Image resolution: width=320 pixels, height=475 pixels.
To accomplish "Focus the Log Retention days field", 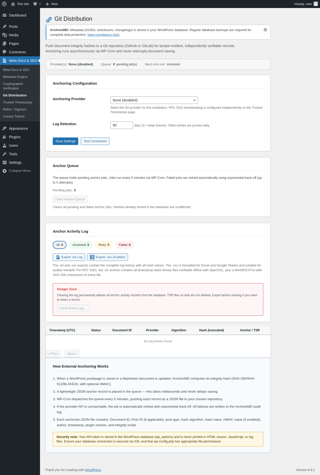I will click(121, 125).
